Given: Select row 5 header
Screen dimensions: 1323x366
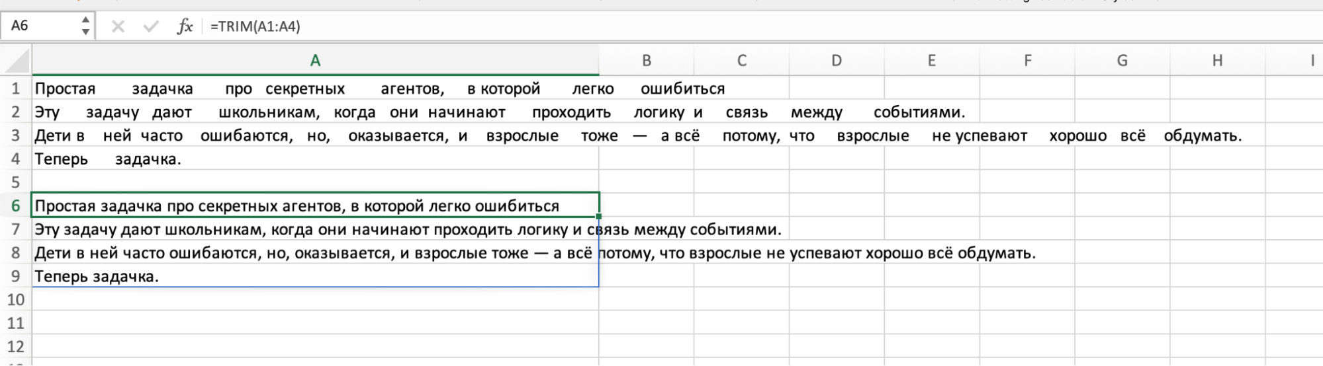Looking at the screenshot, I should (15, 182).
